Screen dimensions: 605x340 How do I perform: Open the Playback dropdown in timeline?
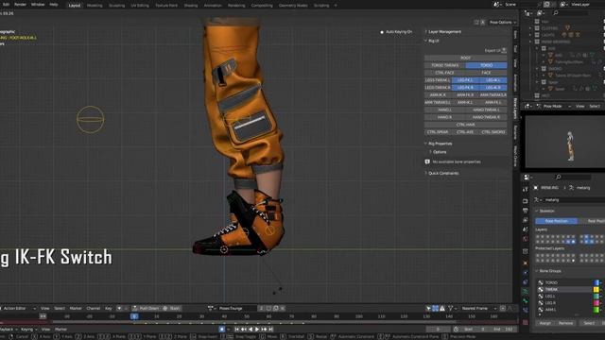coord(9,330)
